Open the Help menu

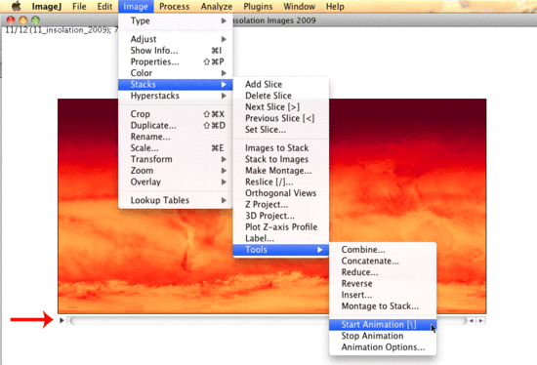click(335, 6)
